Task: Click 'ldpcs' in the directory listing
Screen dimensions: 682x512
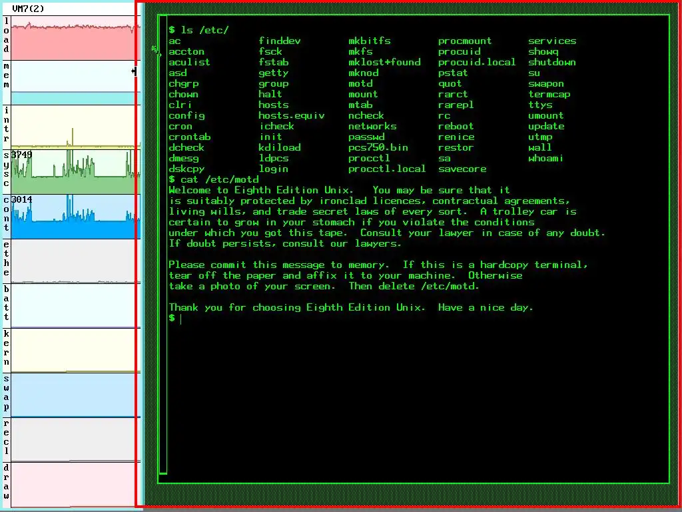Action: 274,158
